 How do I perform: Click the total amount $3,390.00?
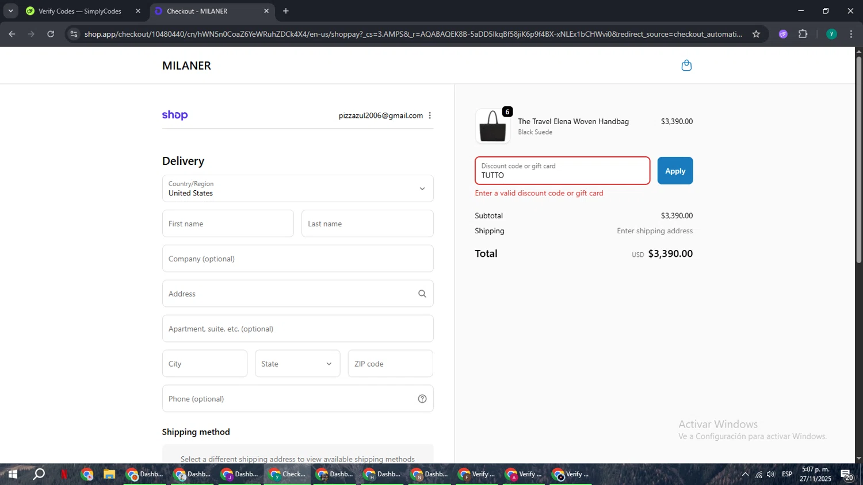pyautogui.click(x=670, y=253)
